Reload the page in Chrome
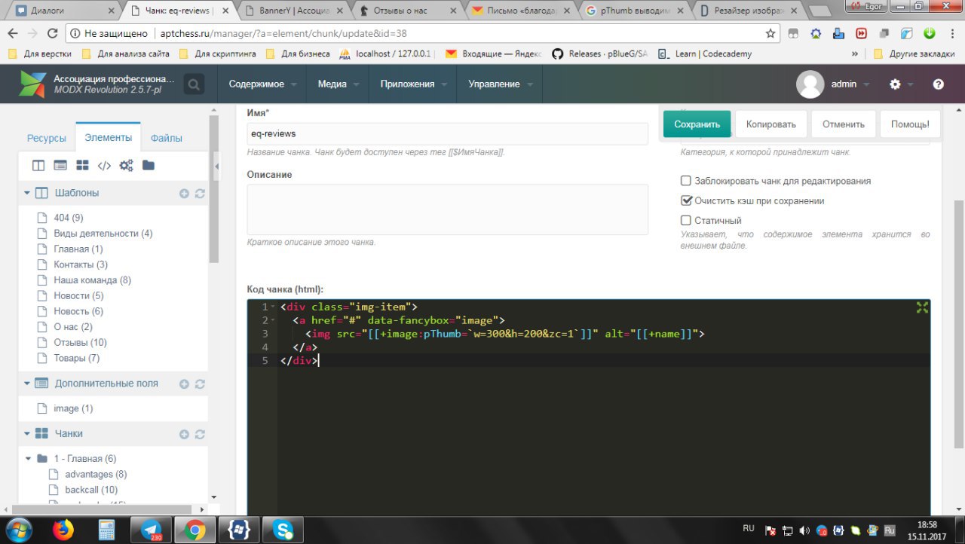965x544 pixels. click(52, 33)
